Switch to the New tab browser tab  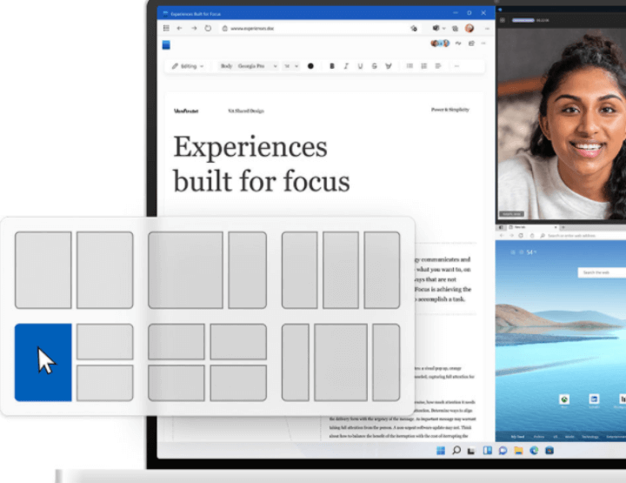(533, 227)
